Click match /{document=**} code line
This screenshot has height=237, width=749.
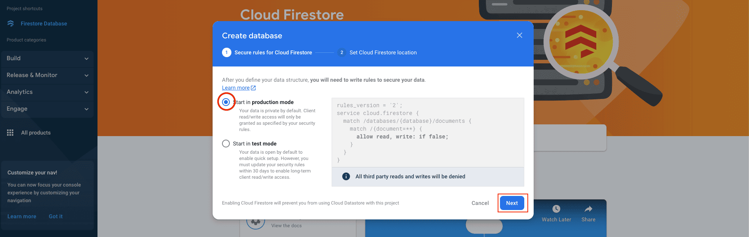point(386,129)
